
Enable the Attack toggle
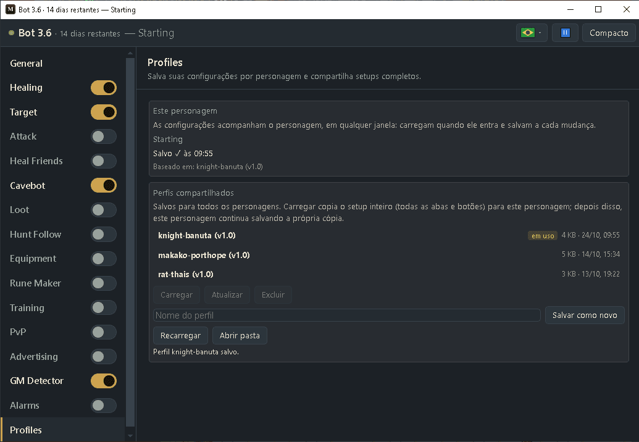(104, 136)
